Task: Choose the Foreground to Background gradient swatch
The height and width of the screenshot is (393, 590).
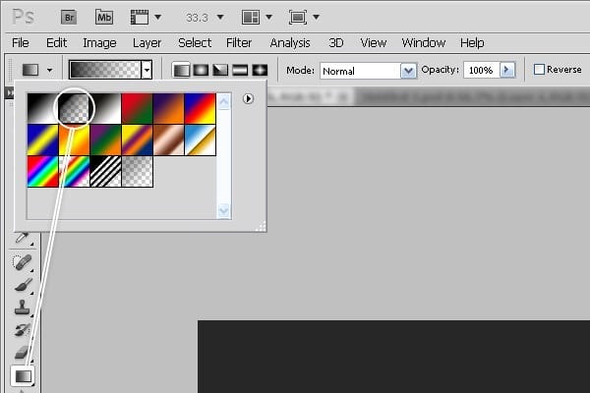Action: tap(42, 108)
